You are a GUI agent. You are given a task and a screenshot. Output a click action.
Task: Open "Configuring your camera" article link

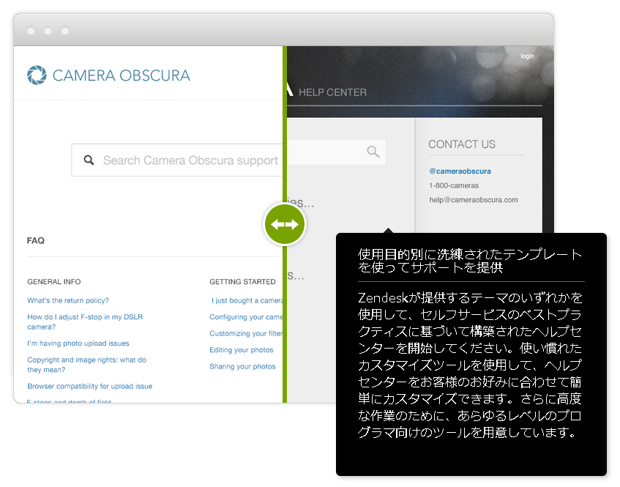pyautogui.click(x=247, y=317)
